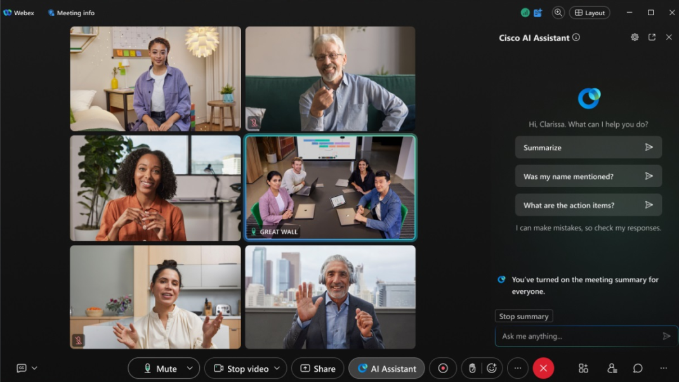Toggle the AI Assistant panel button
Viewport: 679px width, 382px height.
point(387,368)
